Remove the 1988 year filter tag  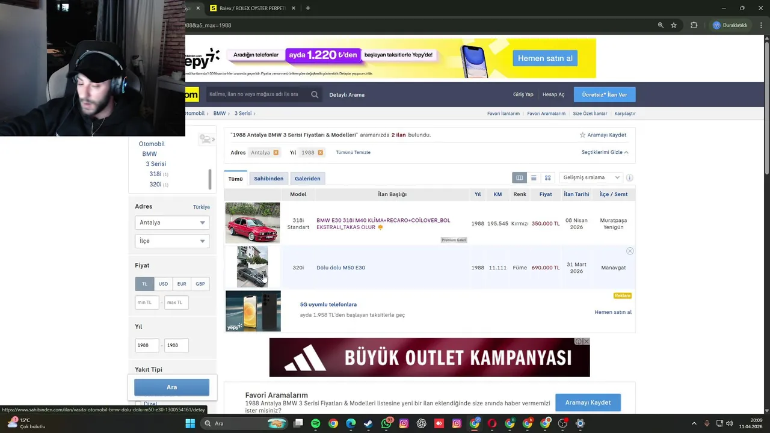pos(320,153)
